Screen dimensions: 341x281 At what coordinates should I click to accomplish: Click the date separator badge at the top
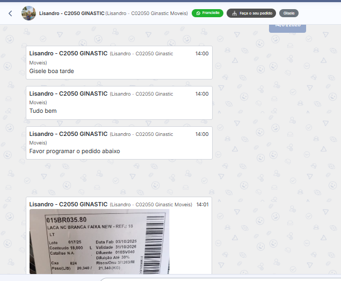287,28
